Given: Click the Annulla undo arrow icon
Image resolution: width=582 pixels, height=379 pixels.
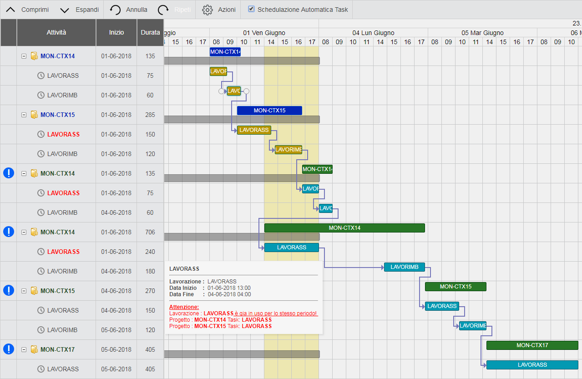Looking at the screenshot, I should click(x=116, y=10).
